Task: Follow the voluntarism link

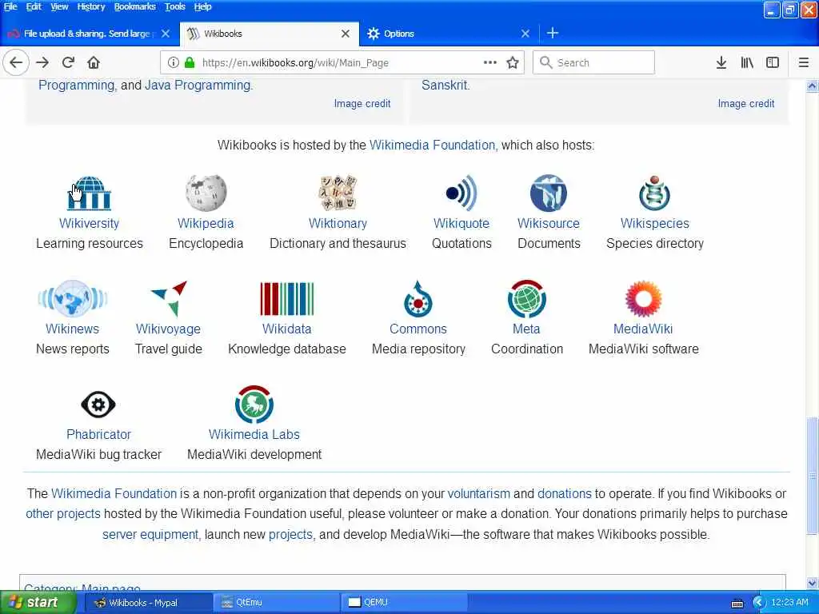Action: (478, 493)
